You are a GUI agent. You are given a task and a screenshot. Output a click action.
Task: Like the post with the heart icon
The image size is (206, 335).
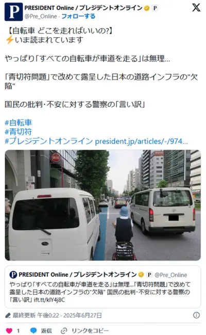(x=9, y=330)
